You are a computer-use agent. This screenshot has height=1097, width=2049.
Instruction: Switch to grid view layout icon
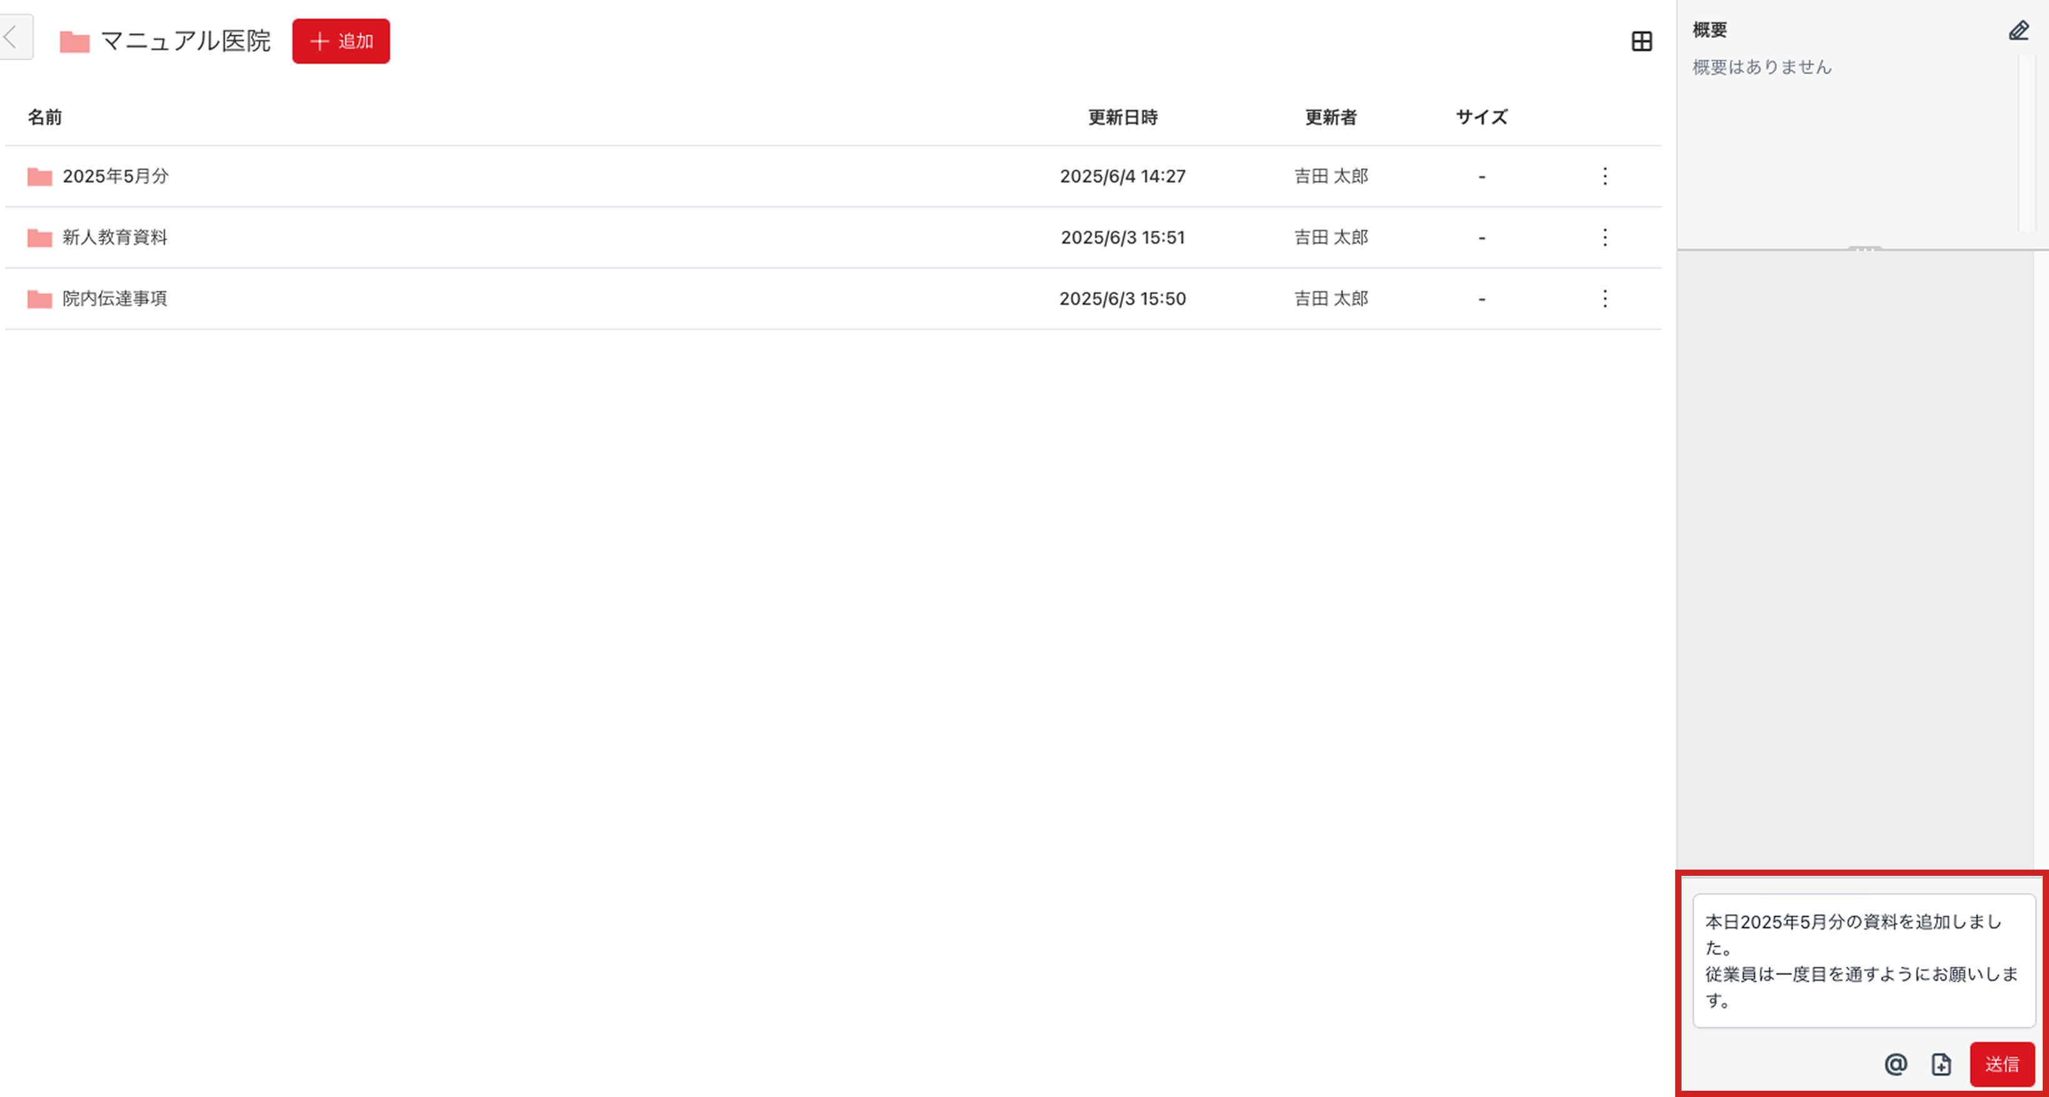pos(1641,41)
